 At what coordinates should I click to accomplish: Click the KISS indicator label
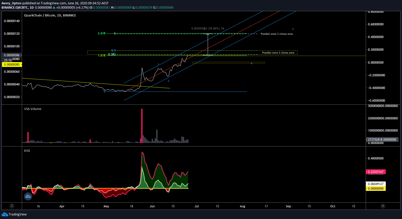pyautogui.click(x=27, y=151)
